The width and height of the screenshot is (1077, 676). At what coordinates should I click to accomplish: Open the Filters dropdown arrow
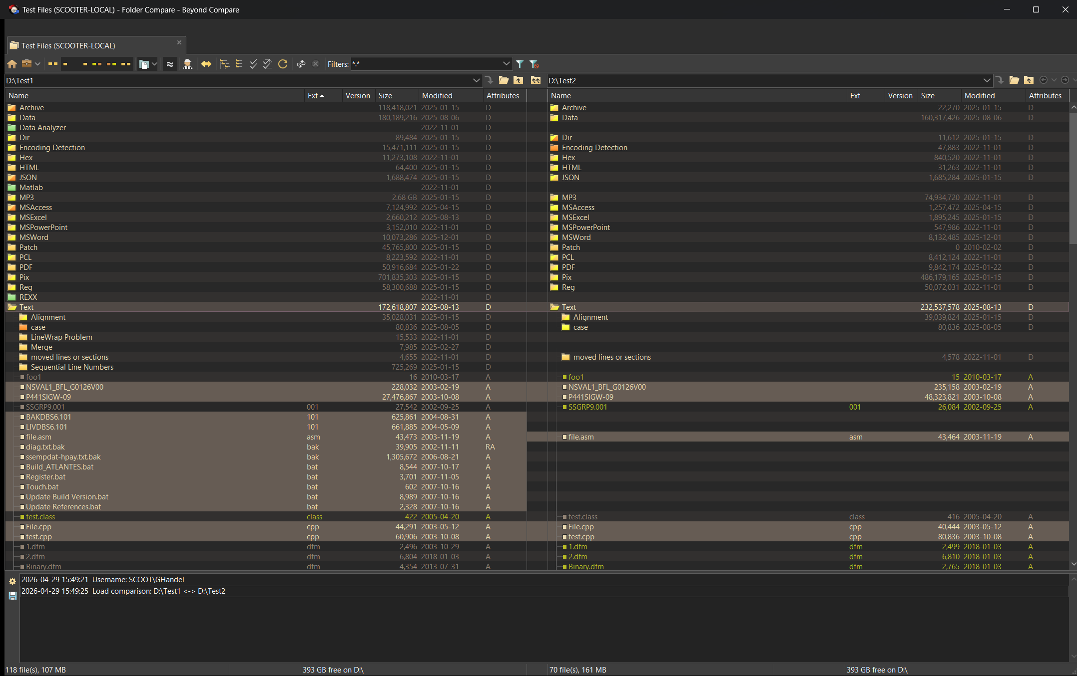(x=507, y=64)
